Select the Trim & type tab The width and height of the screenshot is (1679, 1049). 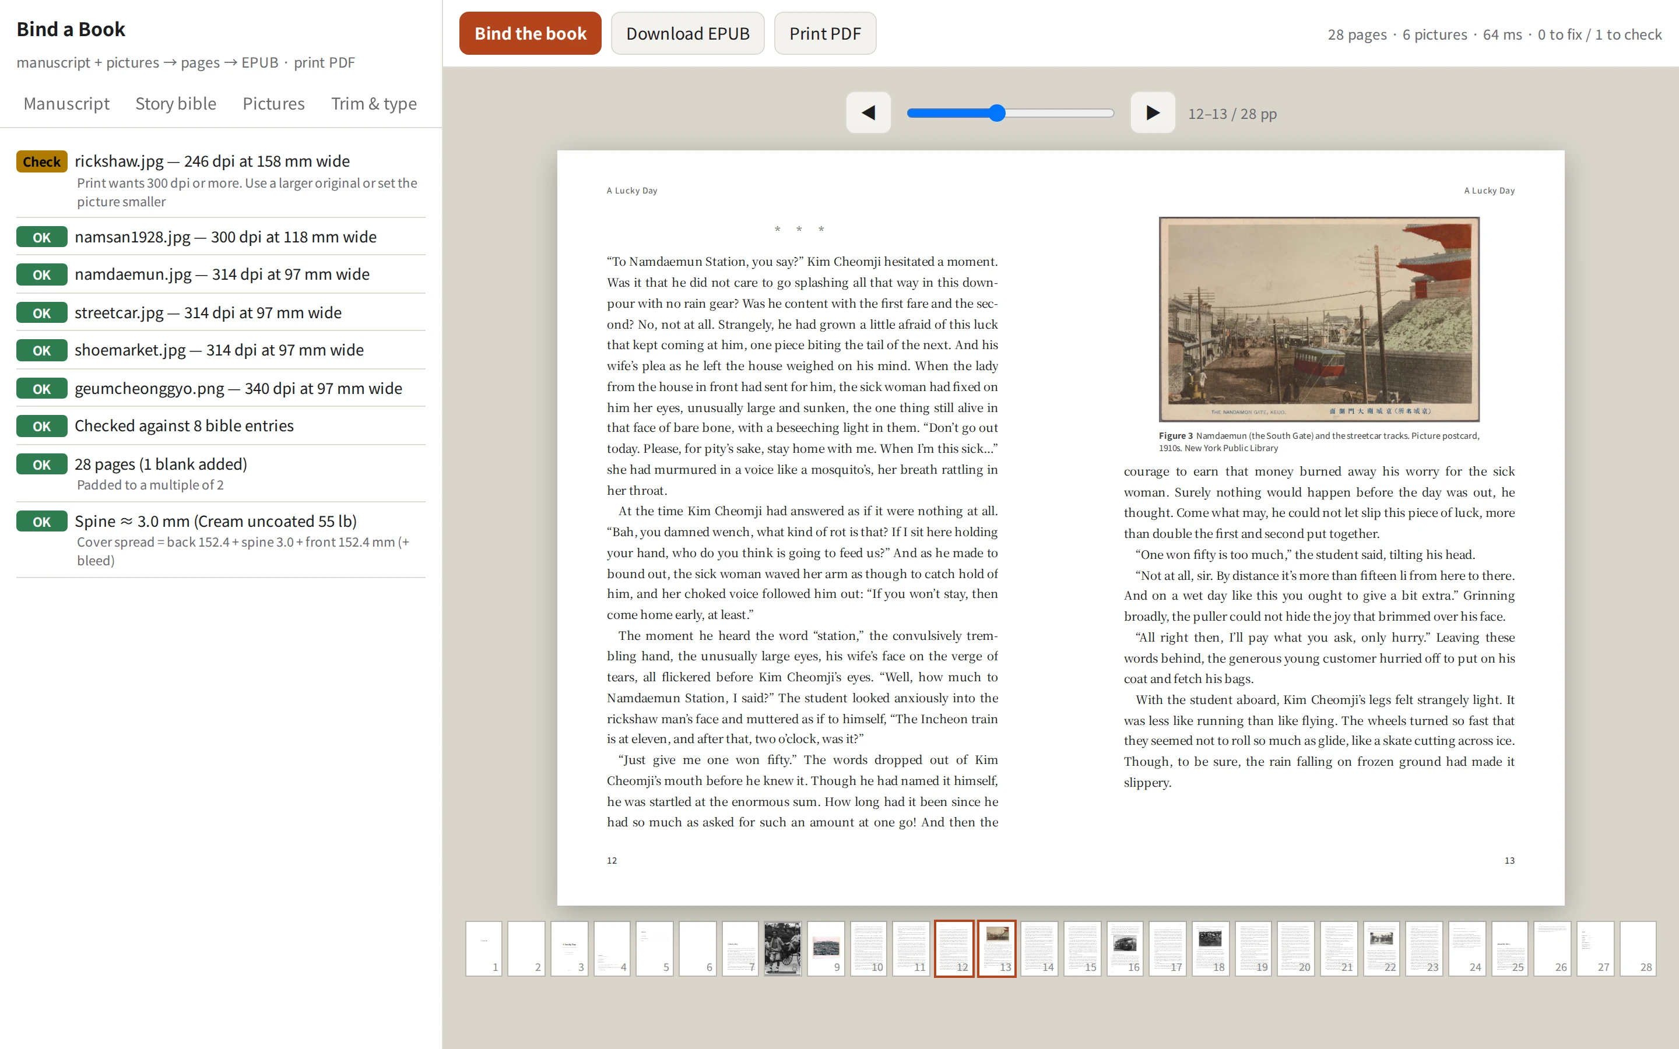point(374,103)
